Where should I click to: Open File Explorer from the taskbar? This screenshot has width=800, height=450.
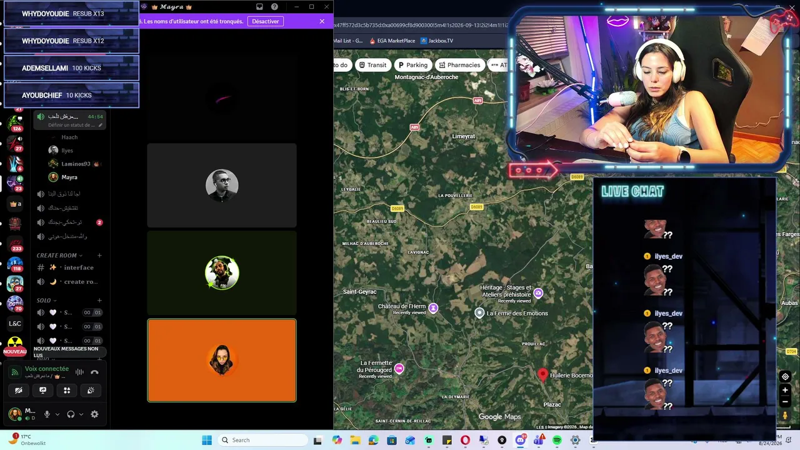[x=355, y=440]
